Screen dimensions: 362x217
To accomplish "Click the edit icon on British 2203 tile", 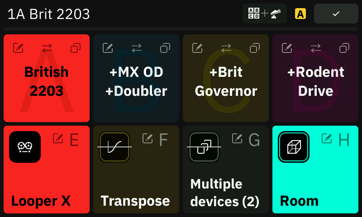I will coord(18,48).
